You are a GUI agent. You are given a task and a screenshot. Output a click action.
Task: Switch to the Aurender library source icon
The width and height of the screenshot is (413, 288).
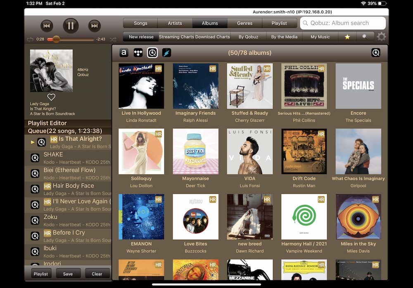[123, 52]
